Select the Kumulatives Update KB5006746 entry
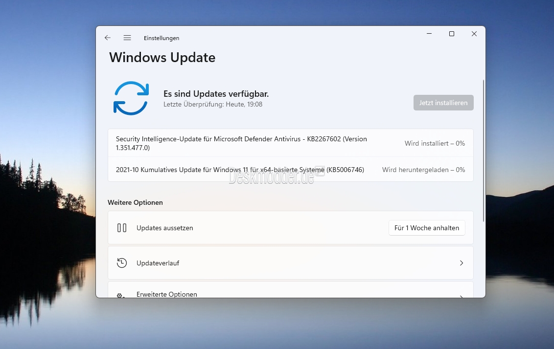The height and width of the screenshot is (349, 554). click(290, 170)
